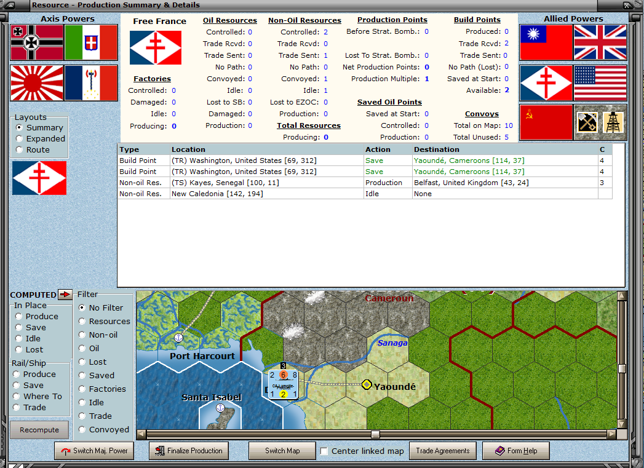The width and height of the screenshot is (644, 468).
Task: Click the Recompute button
Action: [x=39, y=430]
